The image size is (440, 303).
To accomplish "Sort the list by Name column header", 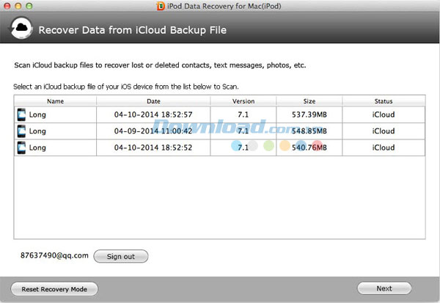I will point(55,101).
